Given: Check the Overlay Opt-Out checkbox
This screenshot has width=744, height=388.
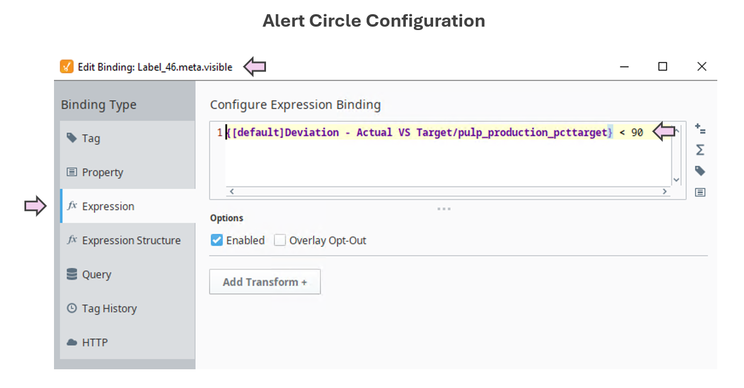Looking at the screenshot, I should point(280,241).
